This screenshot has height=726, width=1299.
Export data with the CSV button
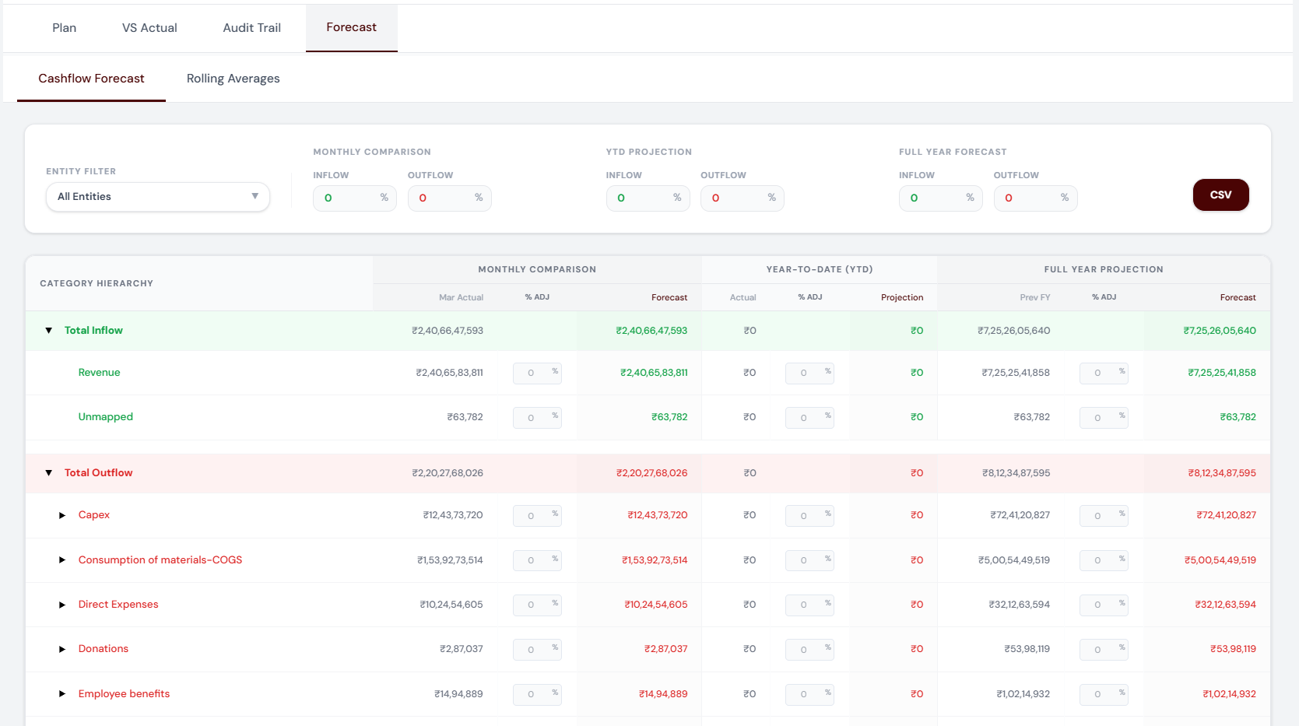click(1220, 195)
